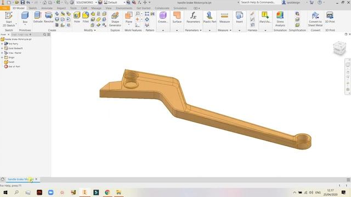Click the home icon beside document tab
This screenshot has width=351, height=197.
click(2, 179)
